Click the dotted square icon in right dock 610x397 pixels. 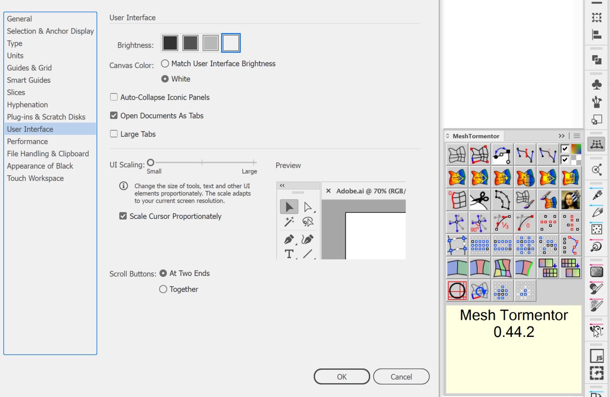pyautogui.click(x=597, y=229)
